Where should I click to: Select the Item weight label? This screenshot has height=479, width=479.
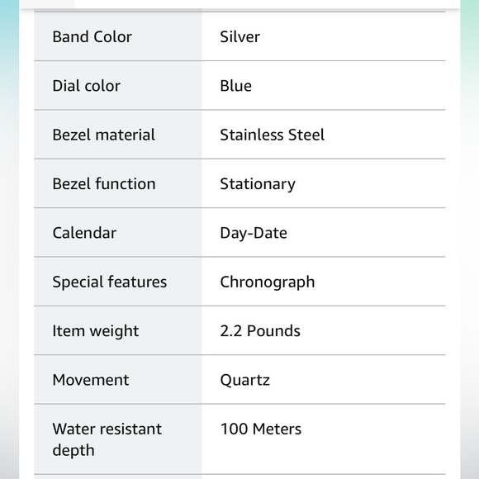coord(96,331)
